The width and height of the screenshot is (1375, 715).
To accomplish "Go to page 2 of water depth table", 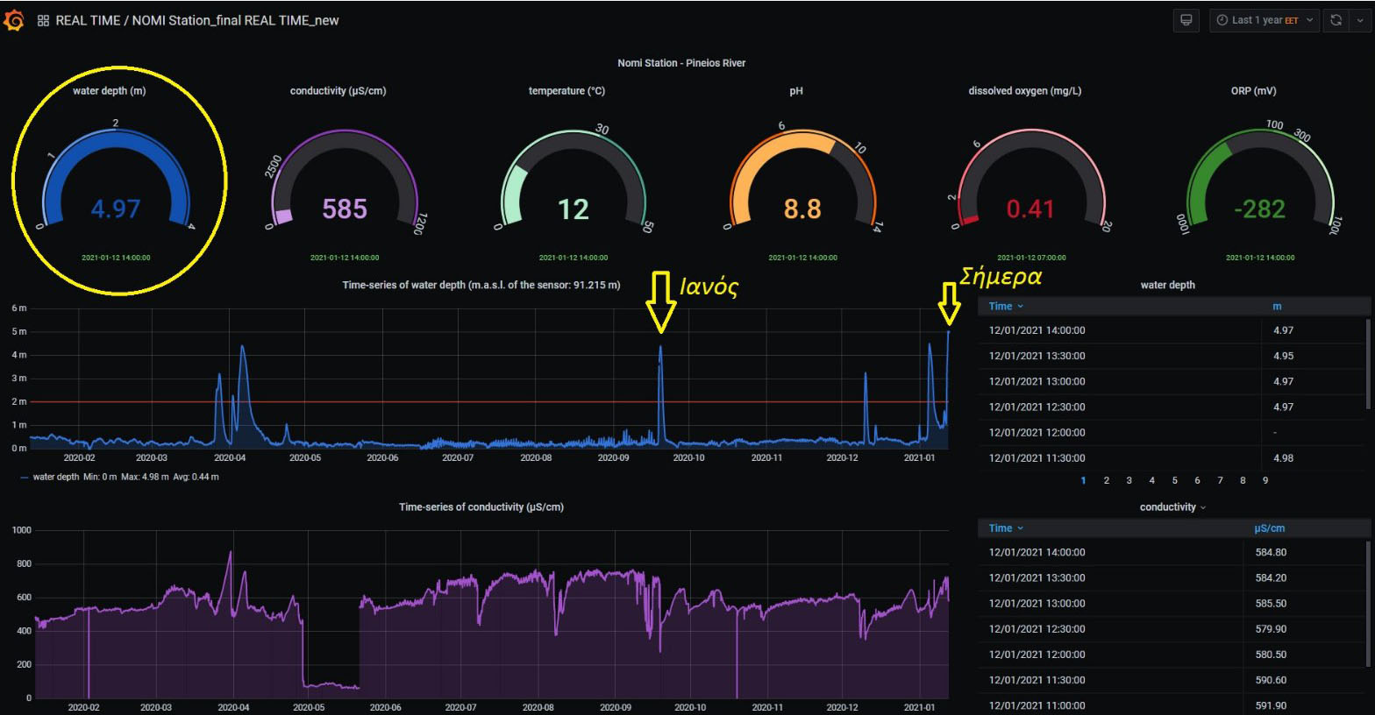I will pos(1107,480).
